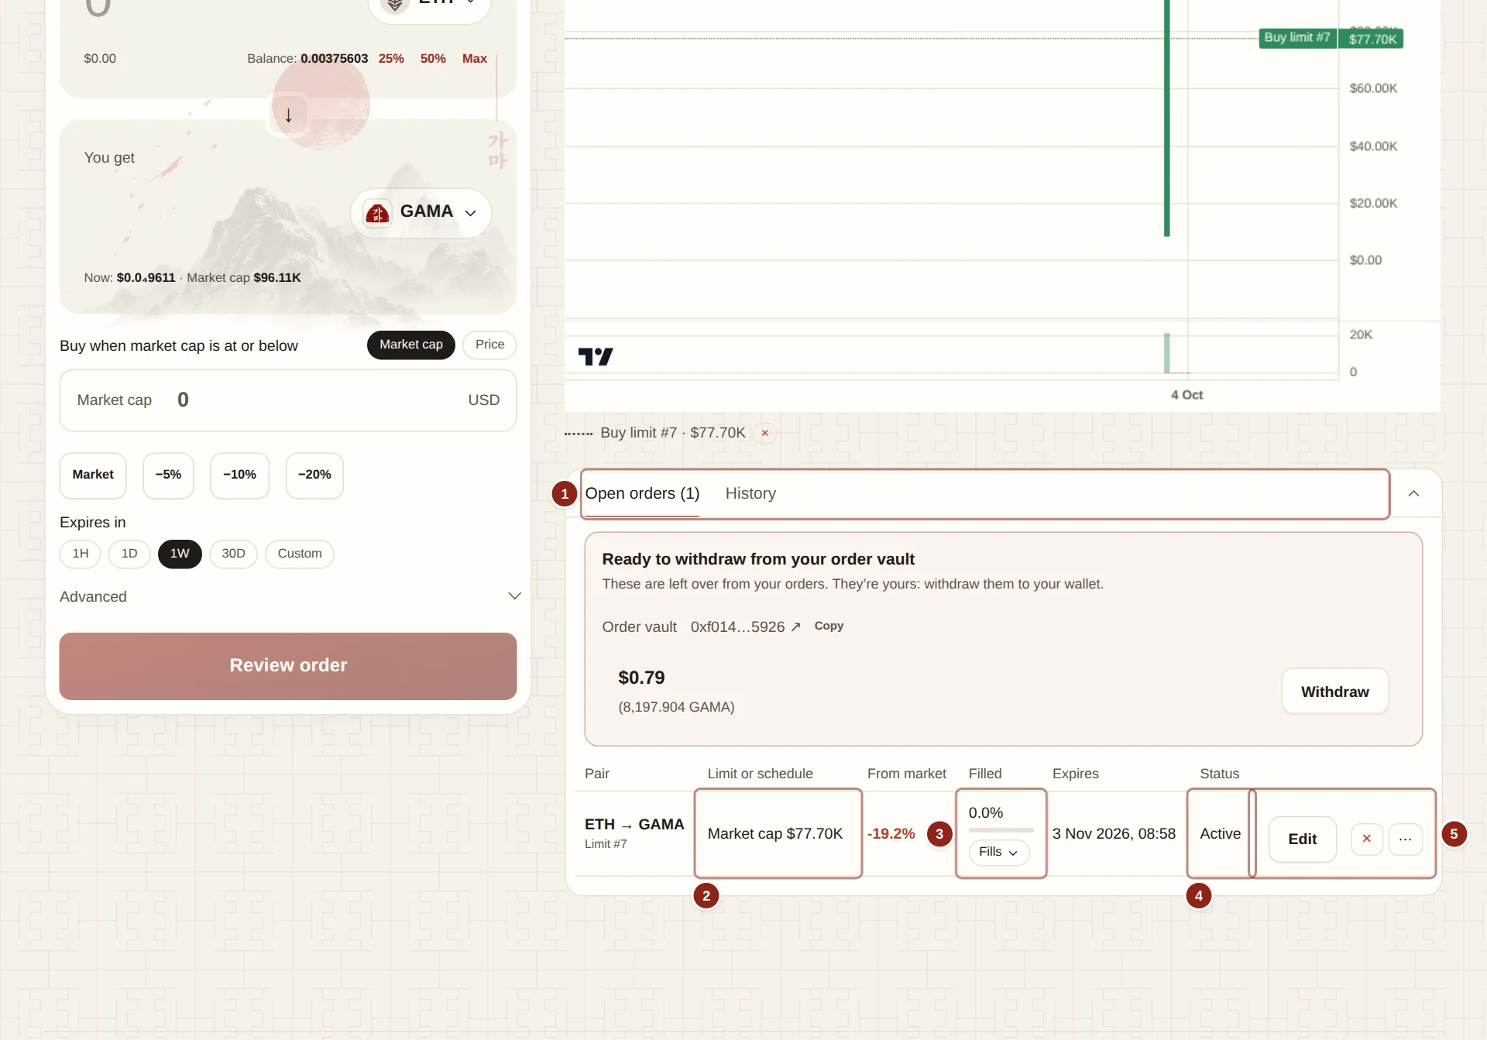Click the ETH → GAMA pair cell

point(634,833)
